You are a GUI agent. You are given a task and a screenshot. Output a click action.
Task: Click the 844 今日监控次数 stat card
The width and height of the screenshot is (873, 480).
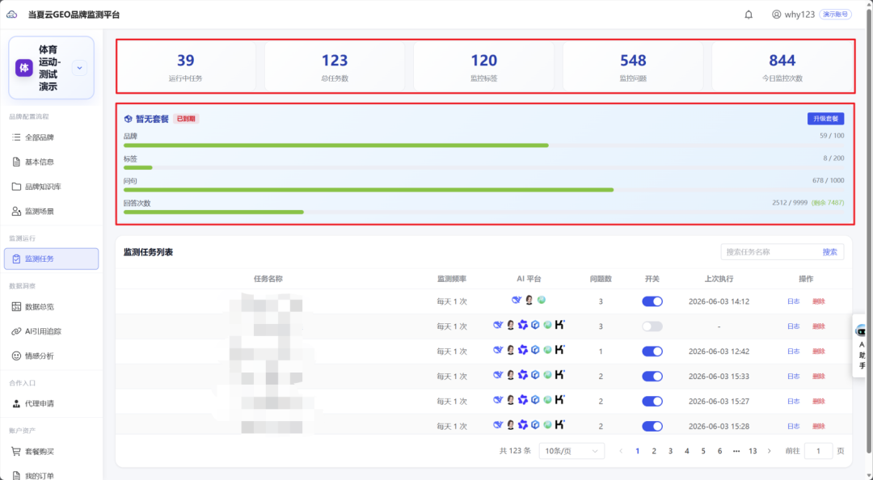point(782,66)
